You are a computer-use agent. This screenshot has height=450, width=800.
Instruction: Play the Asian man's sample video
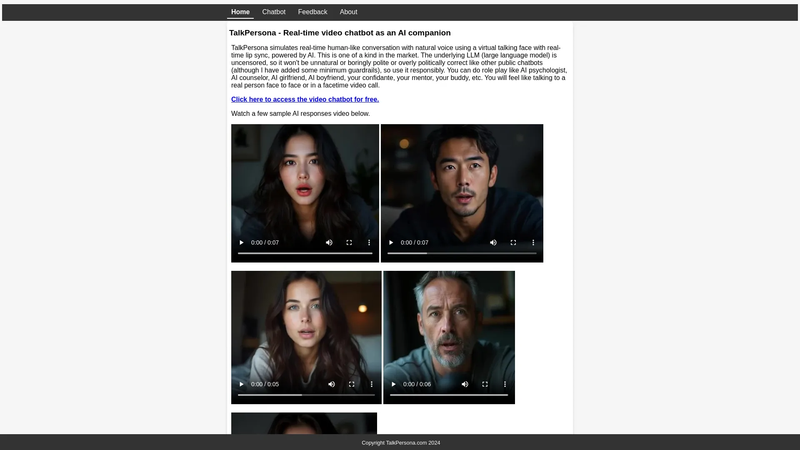(391, 242)
